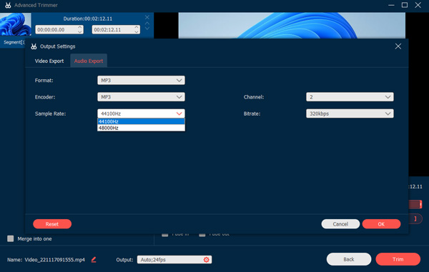Screen dimensions: 429x272
Task: Click the Reset button
Action: click(52, 224)
